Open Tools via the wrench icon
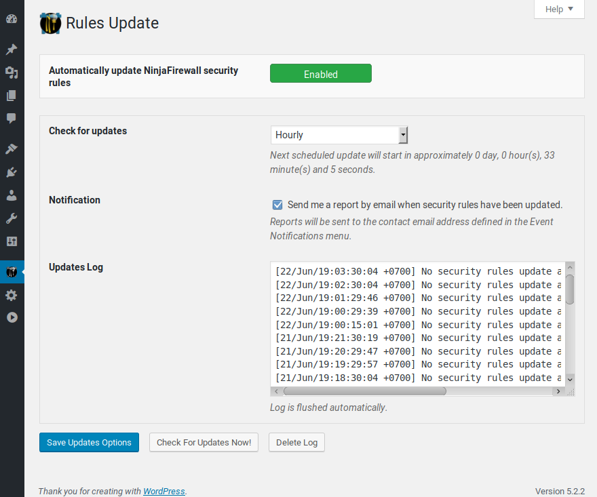The image size is (597, 497). click(12, 218)
